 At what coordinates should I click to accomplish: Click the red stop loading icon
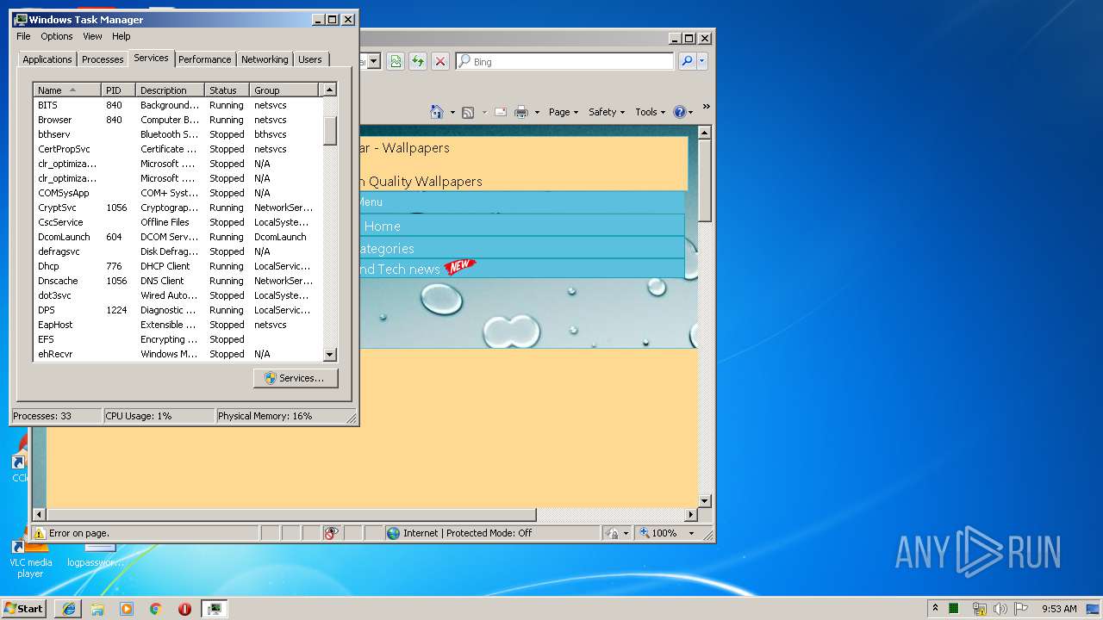point(440,61)
